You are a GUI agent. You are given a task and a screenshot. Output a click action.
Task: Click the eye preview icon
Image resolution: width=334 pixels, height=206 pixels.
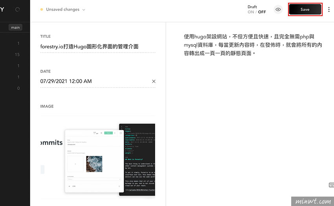click(278, 9)
